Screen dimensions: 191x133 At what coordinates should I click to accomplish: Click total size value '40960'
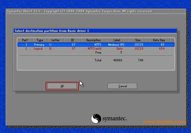click(118, 60)
